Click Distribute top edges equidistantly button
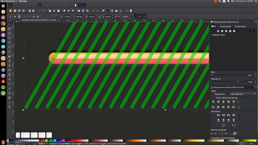 pyautogui.click(x=218, y=120)
